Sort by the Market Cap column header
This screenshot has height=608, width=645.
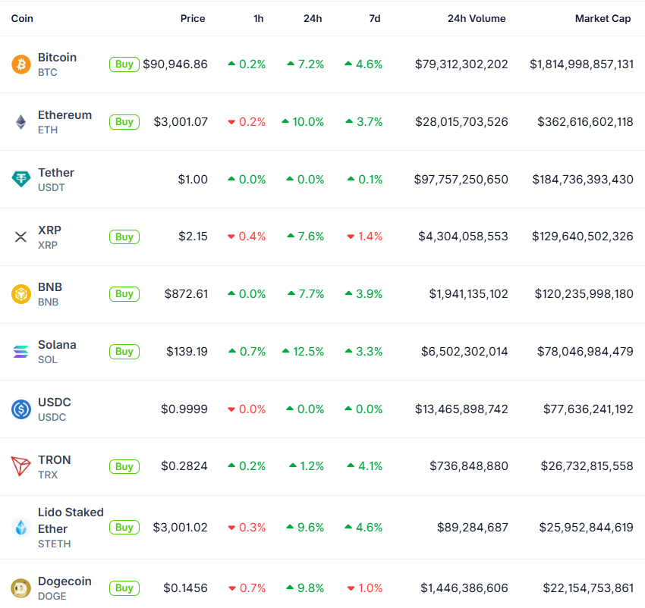click(603, 18)
